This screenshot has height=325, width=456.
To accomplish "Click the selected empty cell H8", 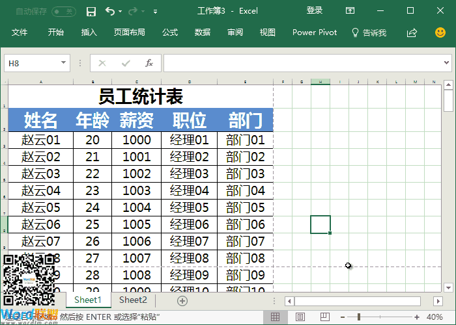I will coord(321,225).
